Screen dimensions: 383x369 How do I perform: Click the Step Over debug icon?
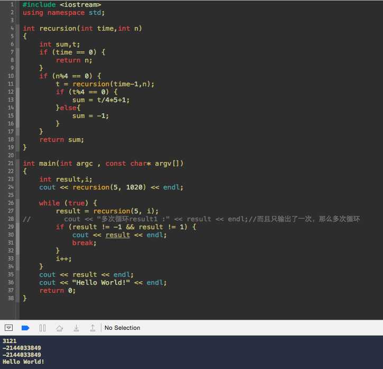tap(59, 328)
